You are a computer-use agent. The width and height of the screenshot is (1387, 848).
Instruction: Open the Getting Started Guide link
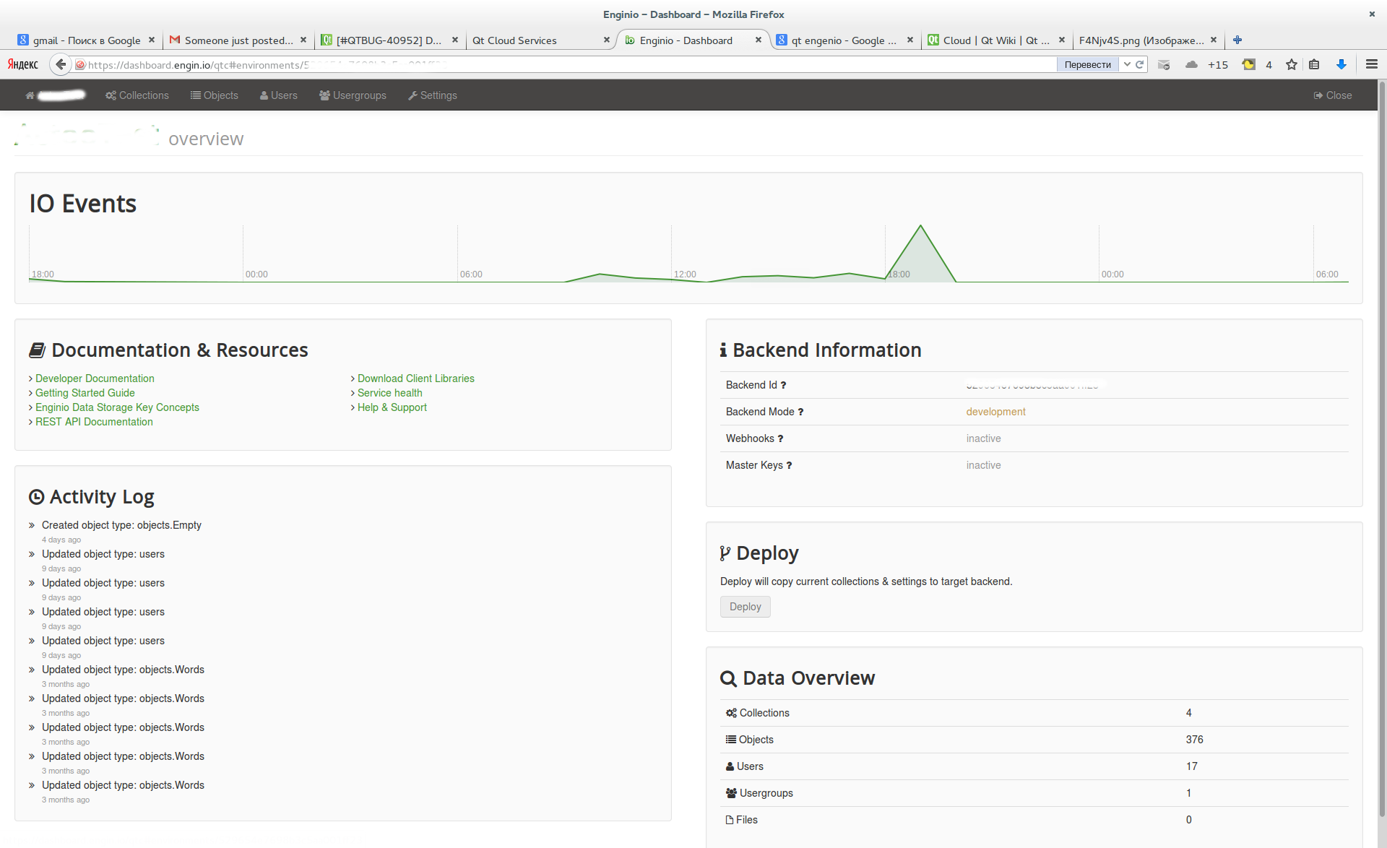[x=85, y=393]
